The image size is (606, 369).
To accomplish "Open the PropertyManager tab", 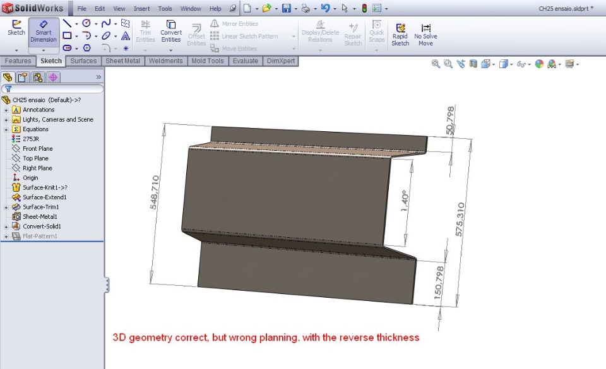I will [23, 77].
